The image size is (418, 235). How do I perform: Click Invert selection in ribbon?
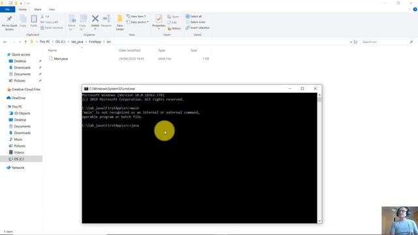(197, 27)
